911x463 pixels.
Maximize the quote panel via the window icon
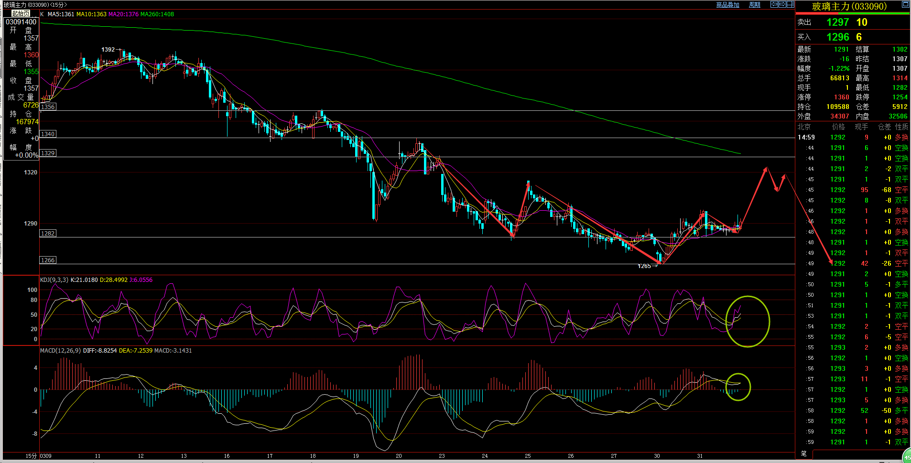point(906,4)
